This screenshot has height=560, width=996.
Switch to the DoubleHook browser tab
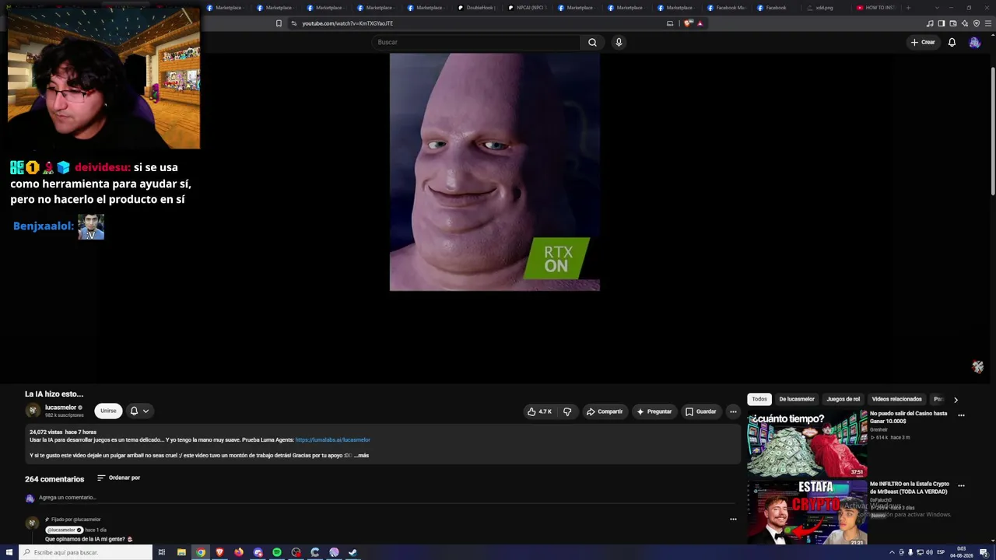476,8
